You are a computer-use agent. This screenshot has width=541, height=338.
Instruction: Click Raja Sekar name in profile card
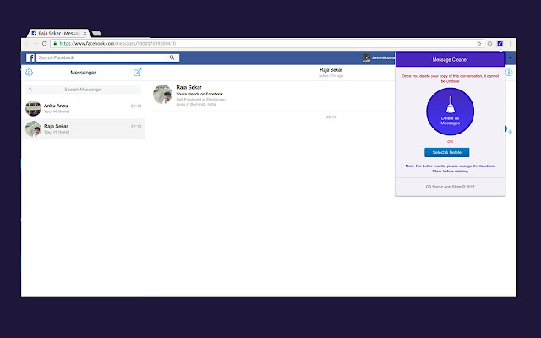click(189, 87)
